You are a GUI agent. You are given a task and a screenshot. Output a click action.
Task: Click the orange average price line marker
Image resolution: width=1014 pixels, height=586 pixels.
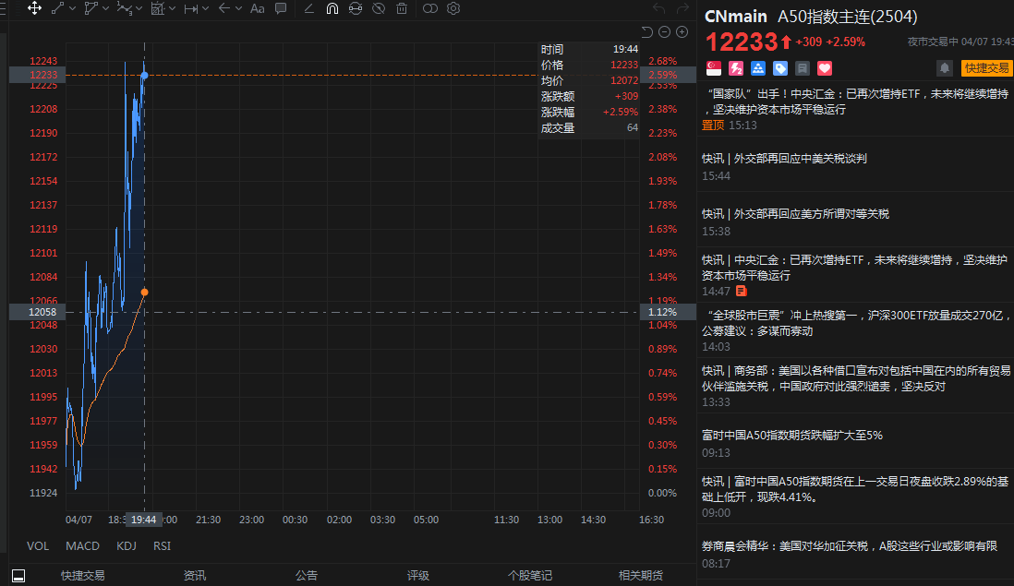pos(144,292)
